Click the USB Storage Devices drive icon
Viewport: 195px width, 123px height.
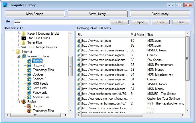(x=23, y=47)
